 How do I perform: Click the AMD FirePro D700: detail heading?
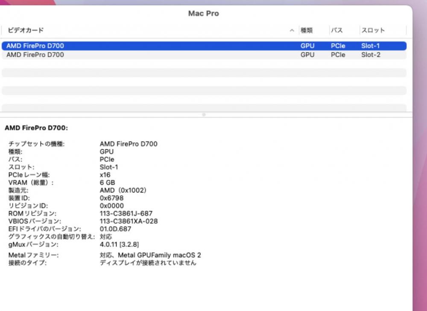coord(36,128)
